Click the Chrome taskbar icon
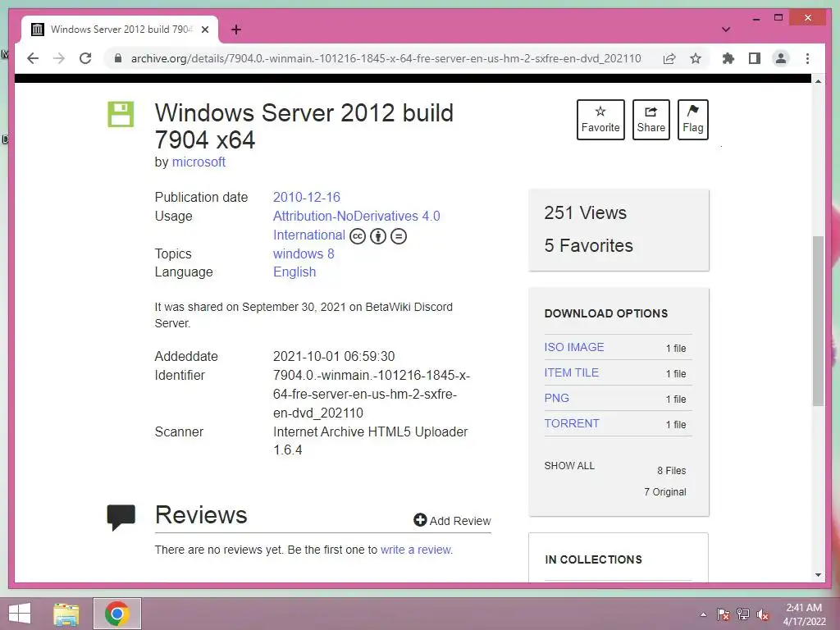 tap(117, 614)
